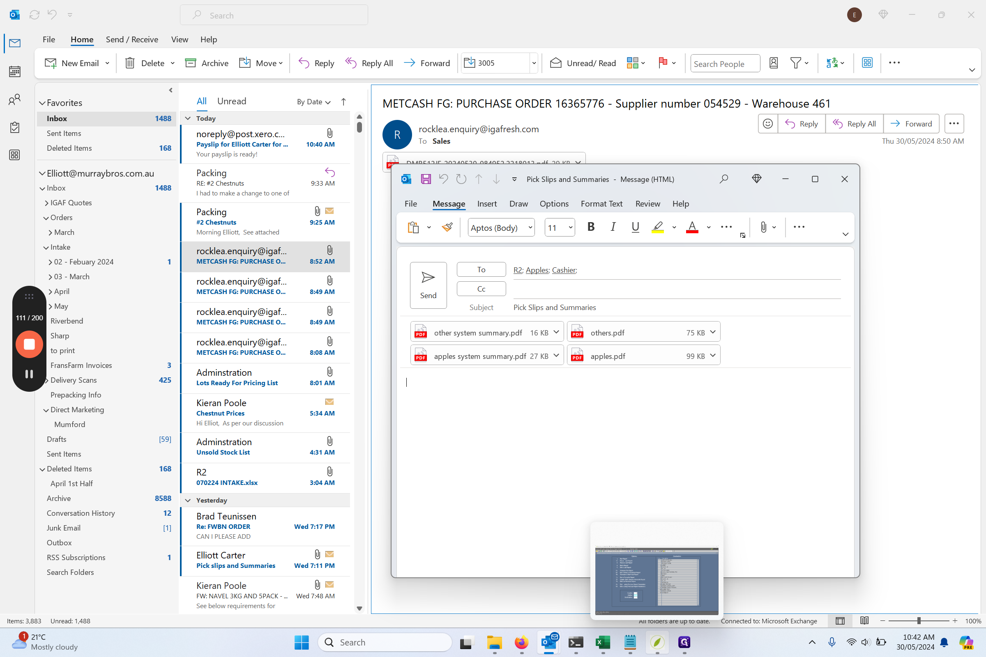The image size is (986, 657).
Task: Click the Address Book icon
Action: tap(774, 63)
